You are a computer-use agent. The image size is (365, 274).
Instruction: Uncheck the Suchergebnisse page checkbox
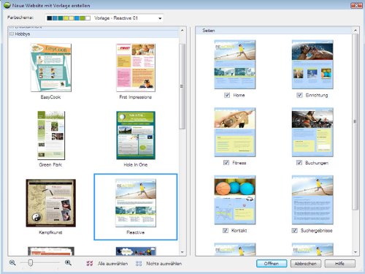[294, 230]
